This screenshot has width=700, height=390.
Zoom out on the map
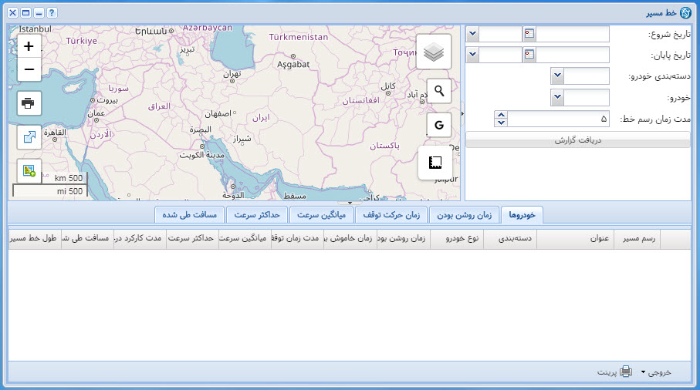[29, 69]
